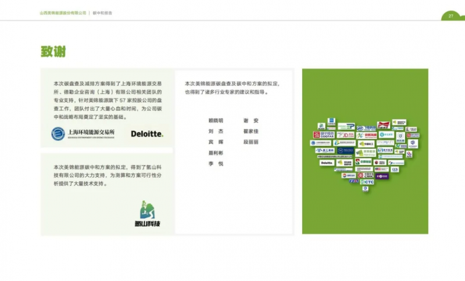Click the 氢山科技 mountain-and-tree logo graphic
The height and width of the screenshot is (281, 465).
click(148, 210)
